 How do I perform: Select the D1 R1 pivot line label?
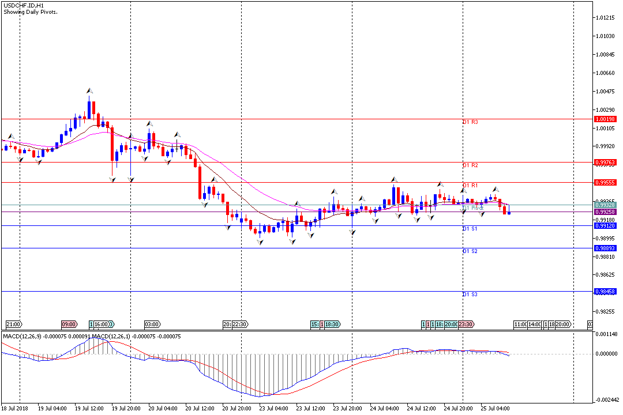pyautogui.click(x=471, y=186)
